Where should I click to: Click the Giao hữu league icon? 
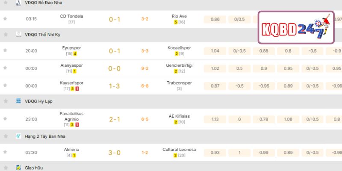18,168
